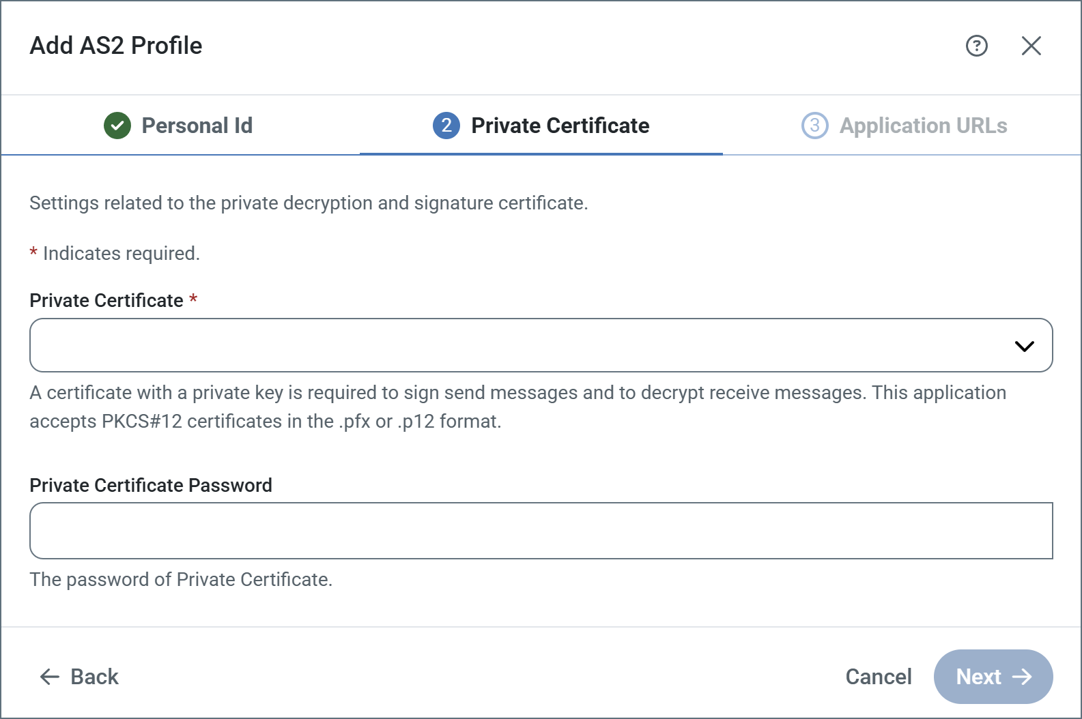Screen dimensions: 1082x719
Task: Click the Private Certificate Password label
Action: tap(151, 485)
